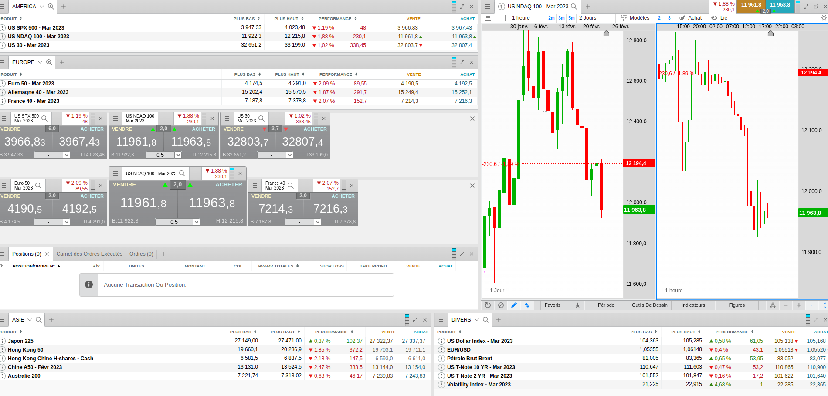
Task: Open quantity dropdown on US 30 ticket
Action: pos(290,155)
